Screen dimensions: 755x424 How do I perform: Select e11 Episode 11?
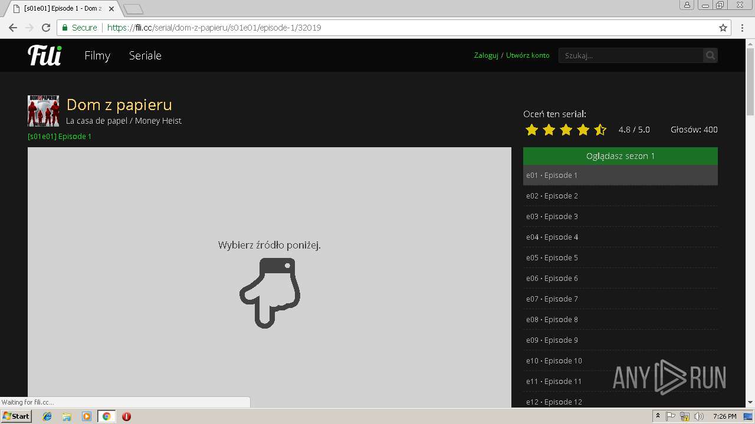pos(621,381)
